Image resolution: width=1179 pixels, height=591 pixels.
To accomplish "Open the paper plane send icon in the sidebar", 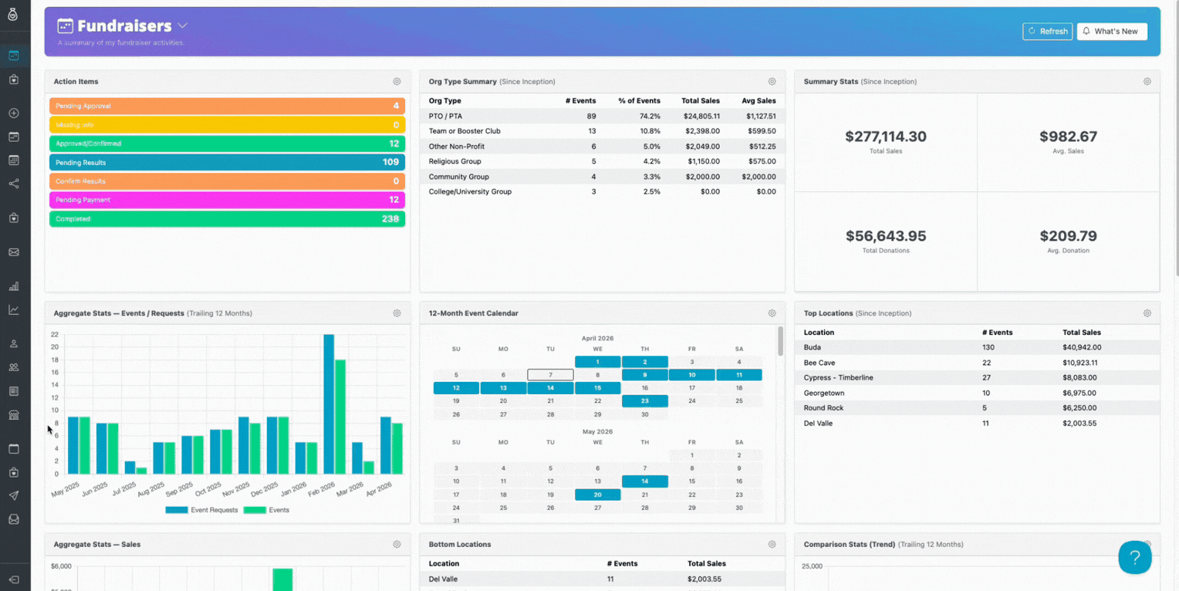I will [x=14, y=495].
